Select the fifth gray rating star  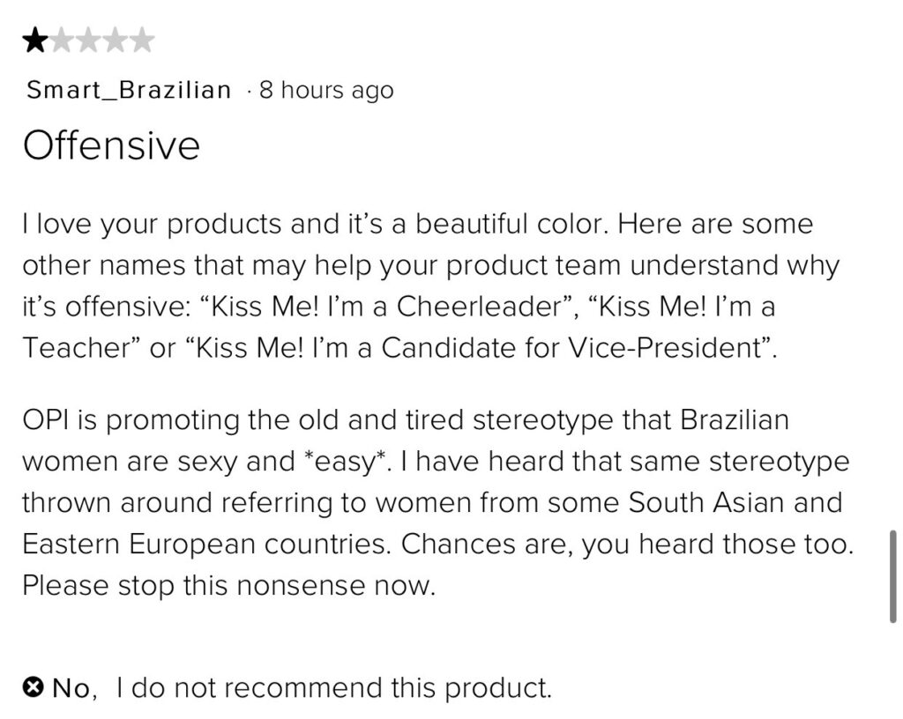tap(142, 41)
